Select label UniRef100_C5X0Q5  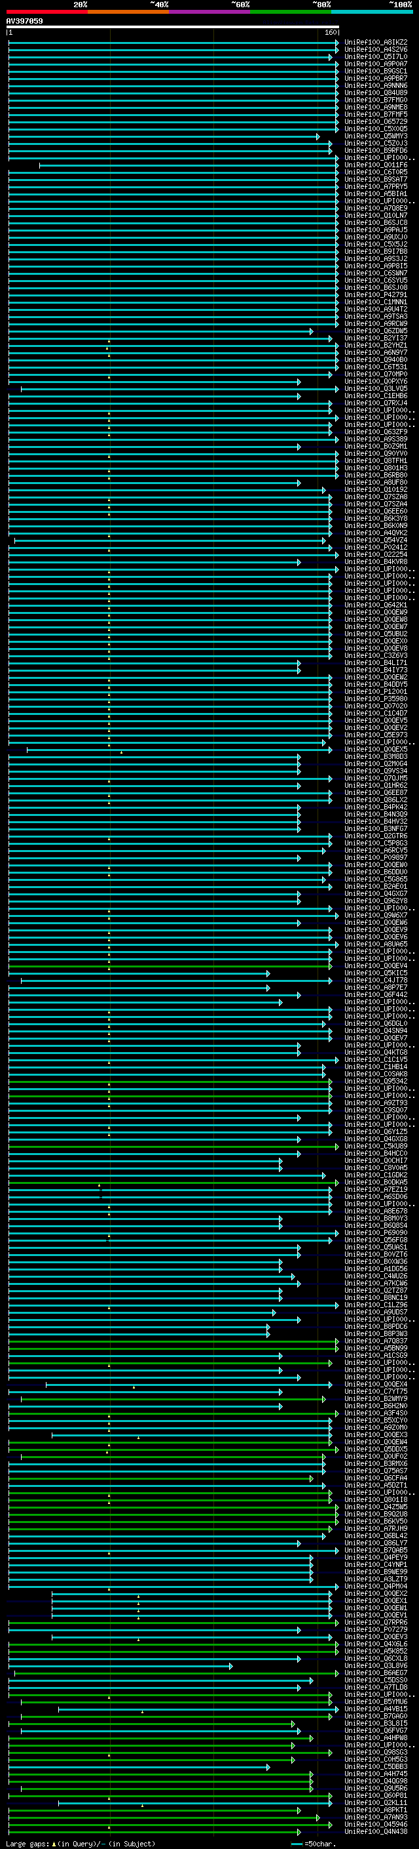pos(376,129)
